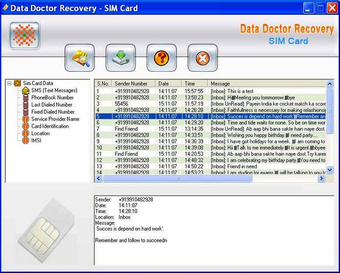
Task: Click the orange exit cross icon
Action: click(x=202, y=58)
